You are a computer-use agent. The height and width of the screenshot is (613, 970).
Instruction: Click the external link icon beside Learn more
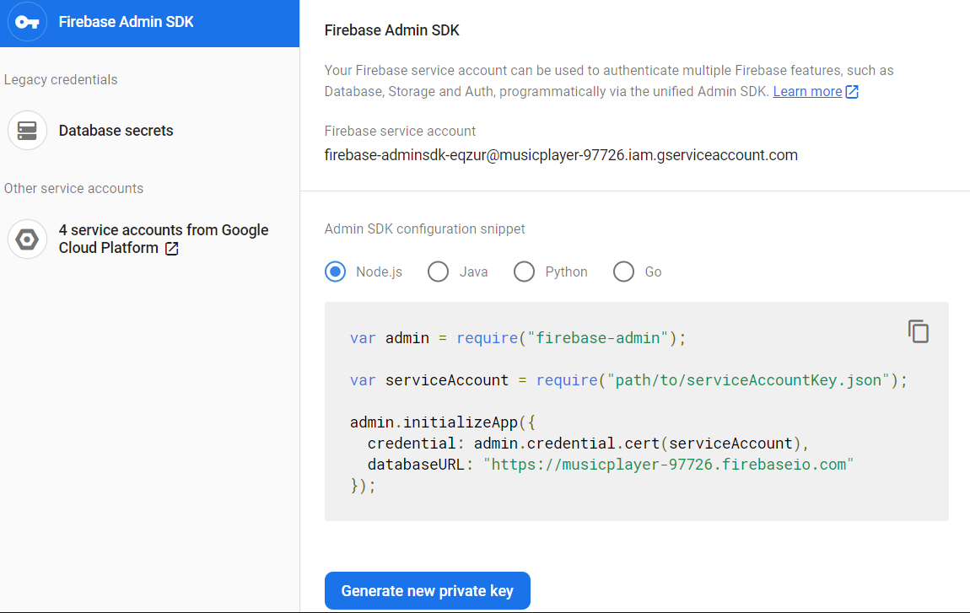(852, 92)
